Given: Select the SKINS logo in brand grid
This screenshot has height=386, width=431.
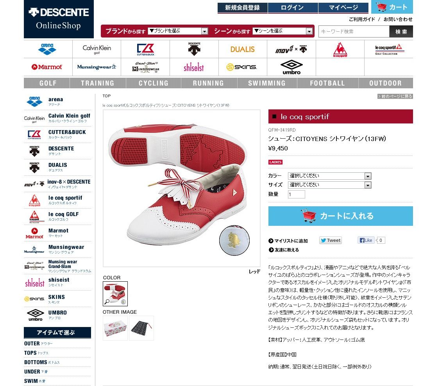Looking at the screenshot, I should point(242,67).
